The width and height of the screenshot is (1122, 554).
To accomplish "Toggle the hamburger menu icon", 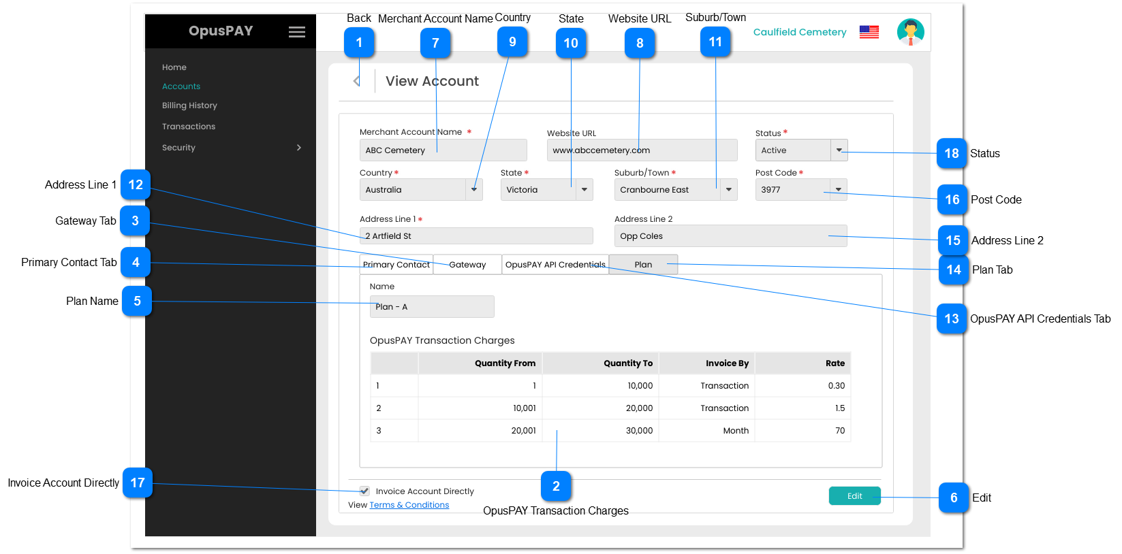I will (296, 32).
